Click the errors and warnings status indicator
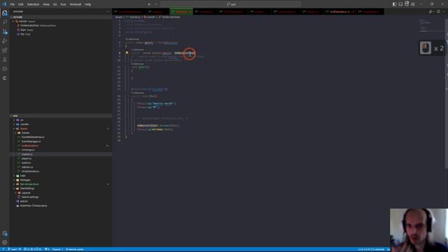 tap(33, 249)
